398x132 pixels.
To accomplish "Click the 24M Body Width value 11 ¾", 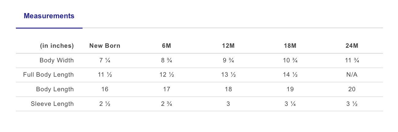I will (x=352, y=60).
